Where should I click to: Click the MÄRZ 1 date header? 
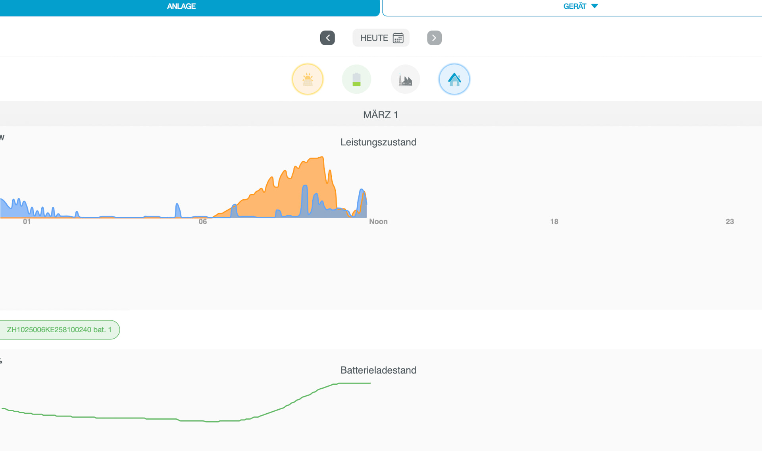click(380, 115)
